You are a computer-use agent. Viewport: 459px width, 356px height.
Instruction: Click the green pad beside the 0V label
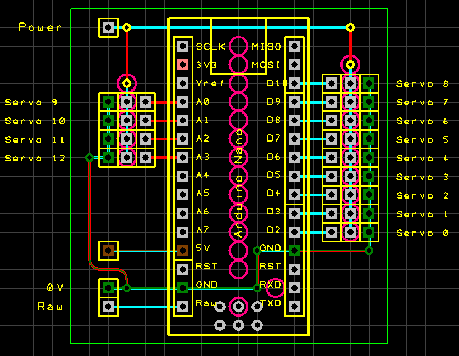coord(108,288)
